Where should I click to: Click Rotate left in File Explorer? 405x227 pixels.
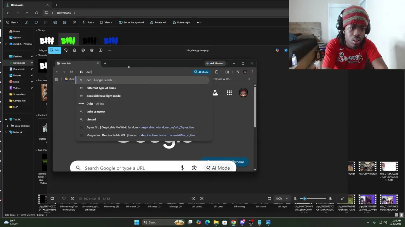tap(158, 22)
